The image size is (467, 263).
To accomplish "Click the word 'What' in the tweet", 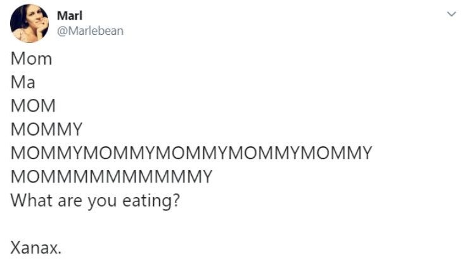I will click(x=32, y=200).
